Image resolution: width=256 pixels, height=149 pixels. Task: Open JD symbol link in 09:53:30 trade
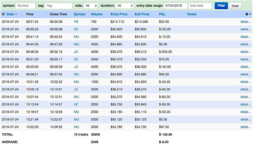tap(76, 67)
